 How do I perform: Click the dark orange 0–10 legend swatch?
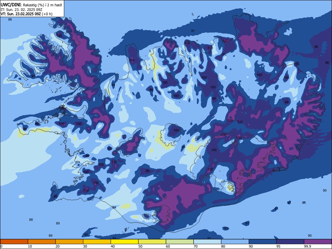(x=14, y=242)
